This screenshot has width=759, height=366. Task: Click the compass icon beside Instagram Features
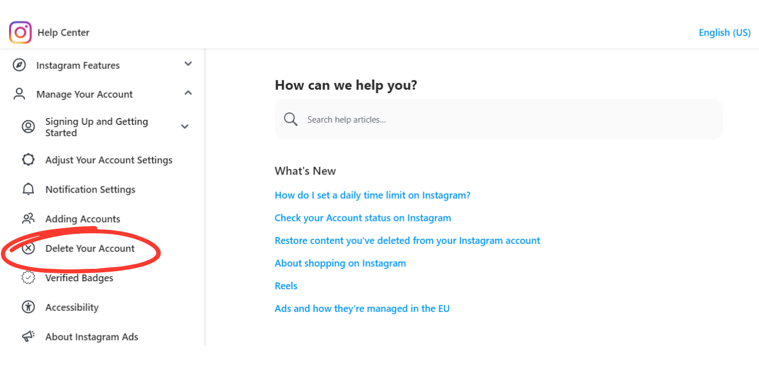(x=19, y=65)
